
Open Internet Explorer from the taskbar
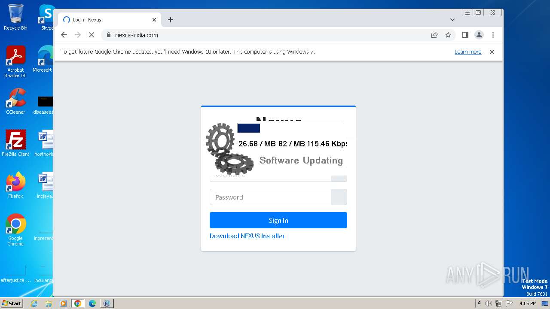coord(34,303)
